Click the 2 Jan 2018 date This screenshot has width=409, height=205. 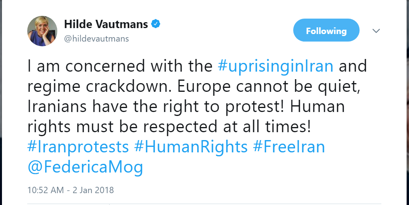93,190
